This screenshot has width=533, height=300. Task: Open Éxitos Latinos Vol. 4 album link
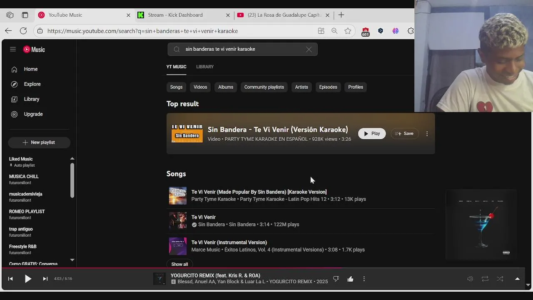pyautogui.click(x=274, y=250)
